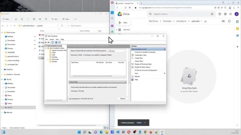
Task: View details info icon in Google Drive
Action: tap(229, 21)
